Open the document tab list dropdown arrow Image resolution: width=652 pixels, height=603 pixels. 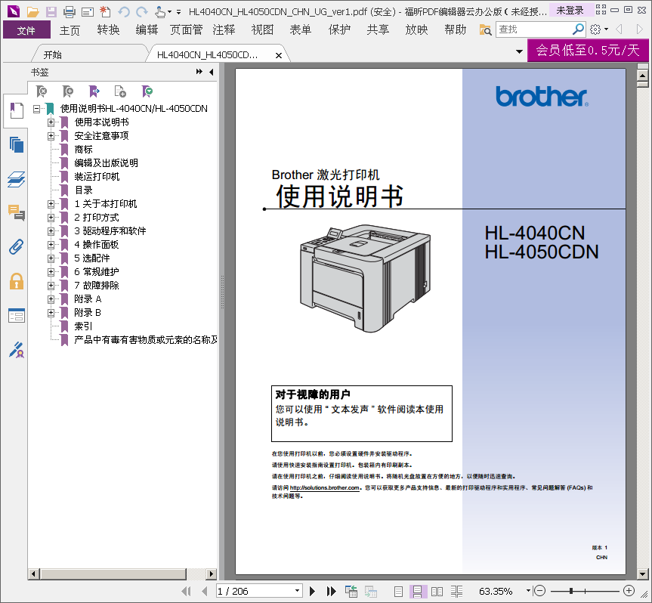519,51
